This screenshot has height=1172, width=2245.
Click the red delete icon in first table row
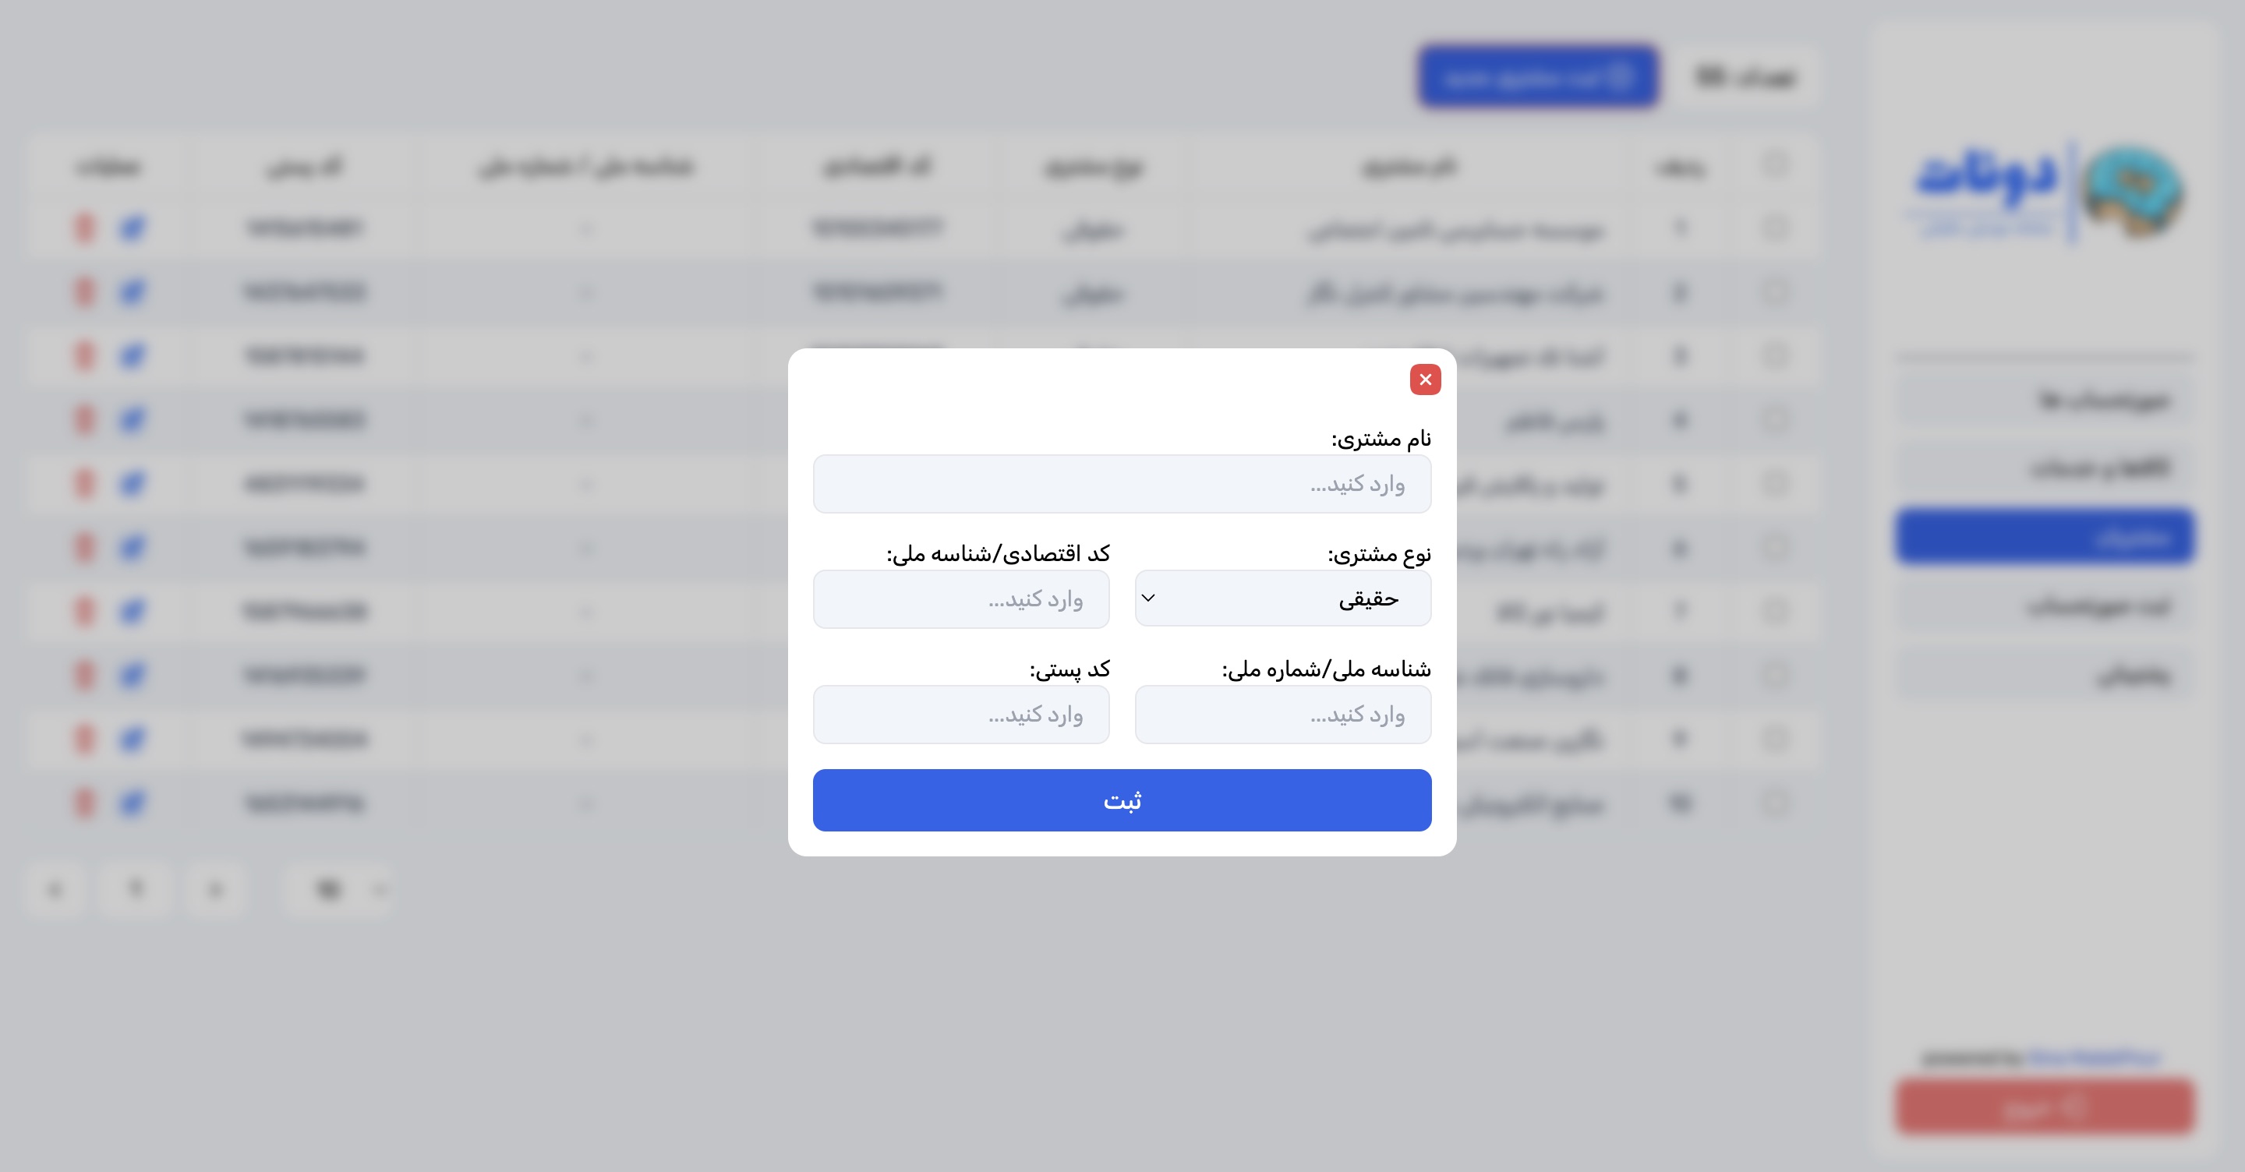pyautogui.click(x=84, y=228)
